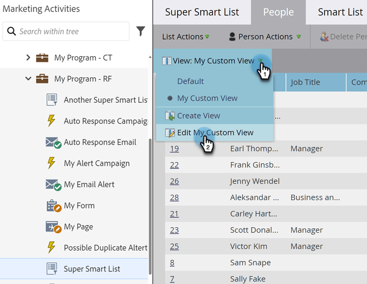Screen dimensions: 367x284
Task: Click the Another Super Smart List icon
Action: coord(52,100)
